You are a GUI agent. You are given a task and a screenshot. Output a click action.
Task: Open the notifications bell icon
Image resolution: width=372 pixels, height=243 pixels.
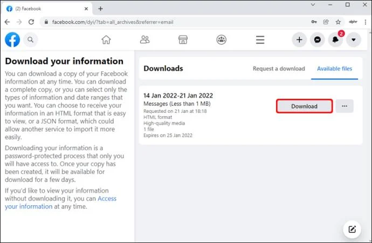click(x=335, y=39)
